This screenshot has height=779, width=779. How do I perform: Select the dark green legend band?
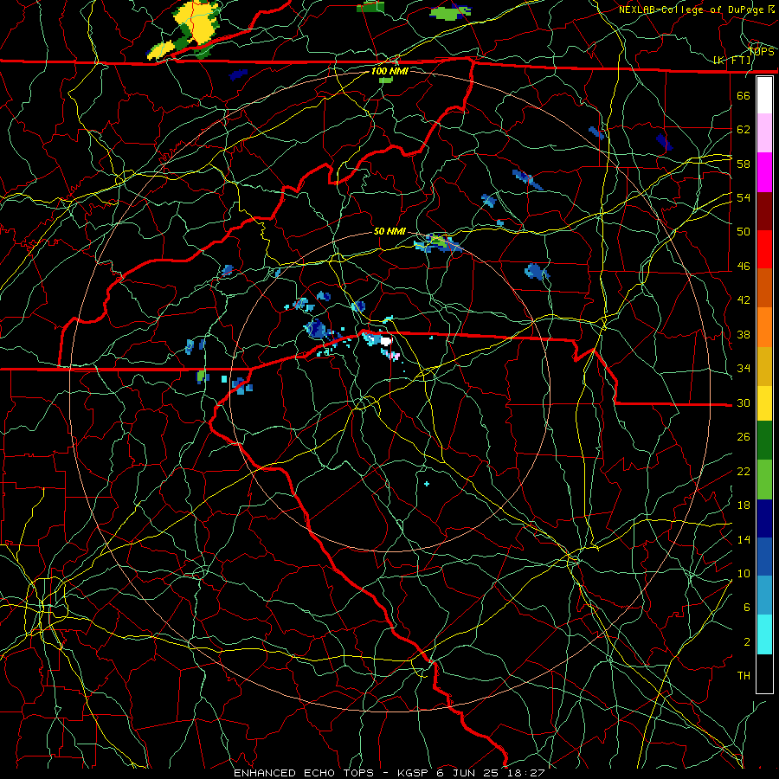click(764, 441)
